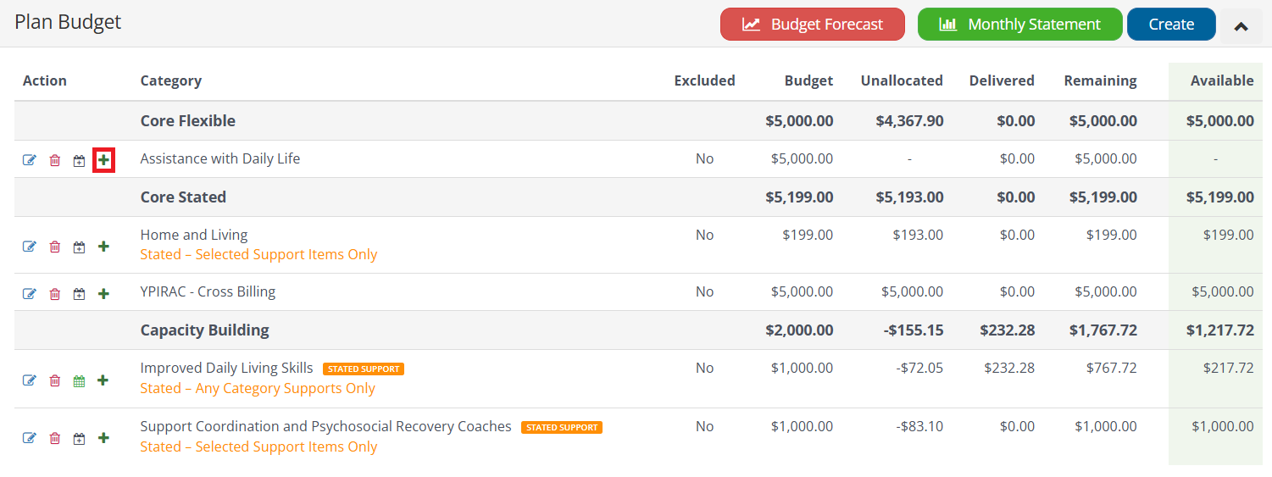Open the Budget Forecast

click(813, 25)
